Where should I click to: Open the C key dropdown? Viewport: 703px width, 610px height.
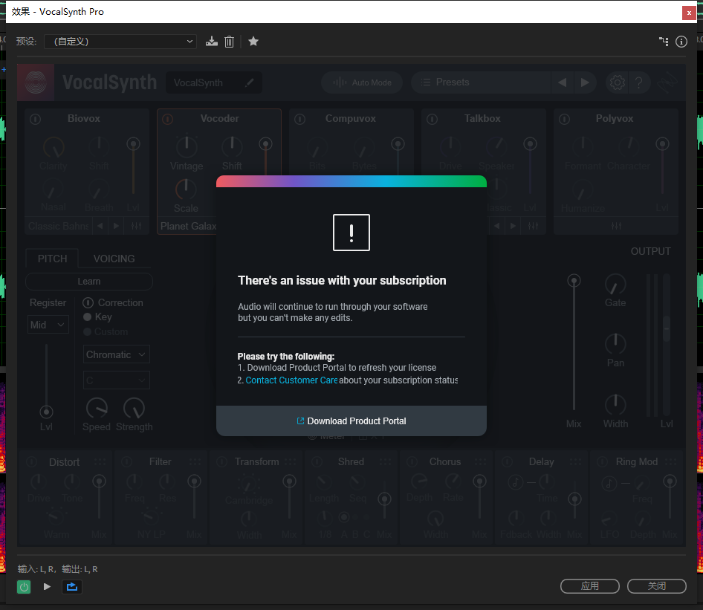pyautogui.click(x=117, y=380)
